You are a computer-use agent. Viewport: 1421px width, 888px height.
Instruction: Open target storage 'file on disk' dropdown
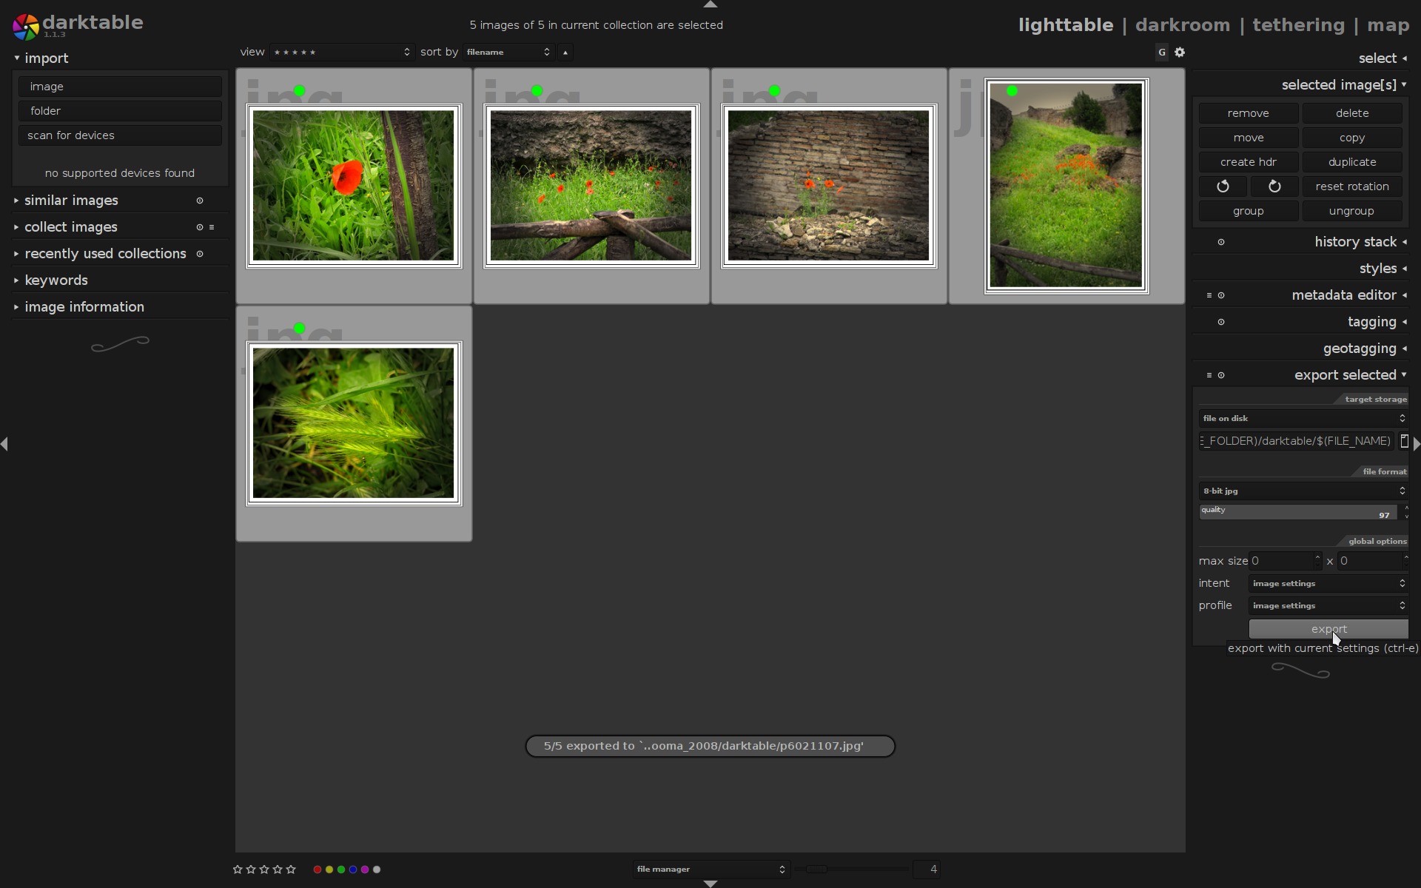[x=1303, y=419]
